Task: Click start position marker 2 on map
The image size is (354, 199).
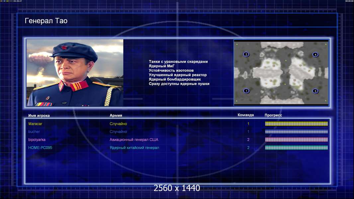Action: (246, 54)
